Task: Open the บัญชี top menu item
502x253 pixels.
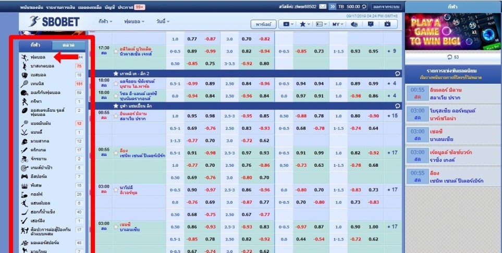Action: click(x=110, y=7)
